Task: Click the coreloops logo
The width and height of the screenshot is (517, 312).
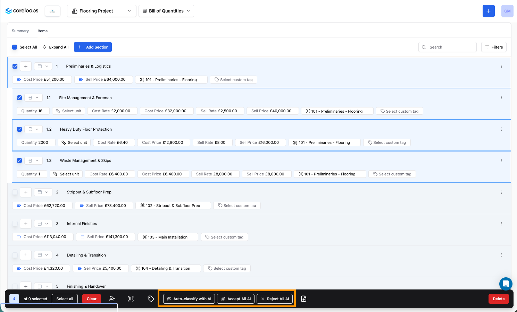Action: 22,11
